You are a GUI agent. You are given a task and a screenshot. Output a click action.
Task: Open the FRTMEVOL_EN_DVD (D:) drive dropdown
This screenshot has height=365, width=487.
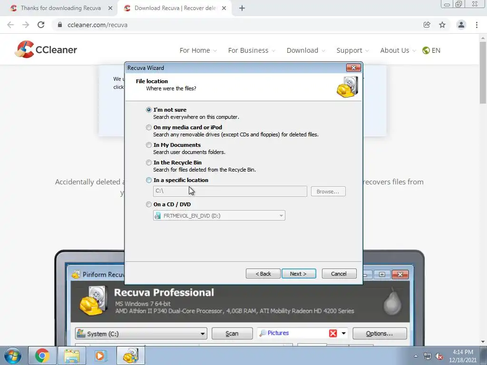pyautogui.click(x=219, y=215)
